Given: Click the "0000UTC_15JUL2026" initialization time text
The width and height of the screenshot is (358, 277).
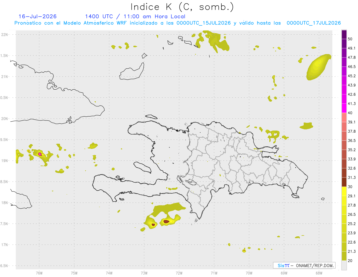Looking at the screenshot, I should (203, 23).
